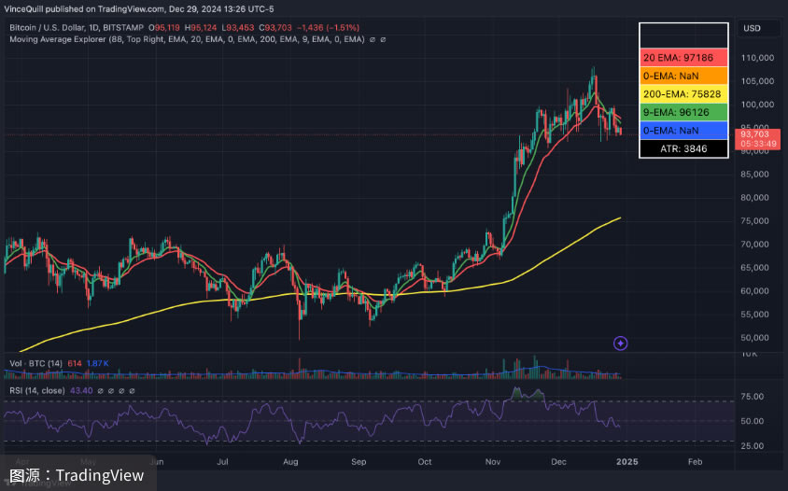Image resolution: width=788 pixels, height=491 pixels.
Task: Click the purple lightning event marker icon
Action: (x=621, y=344)
